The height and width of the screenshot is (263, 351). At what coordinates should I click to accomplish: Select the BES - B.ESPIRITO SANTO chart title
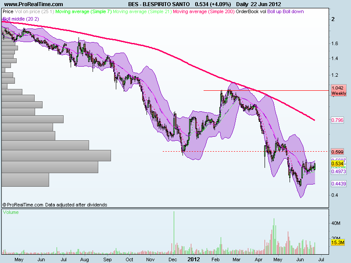point(159,4)
